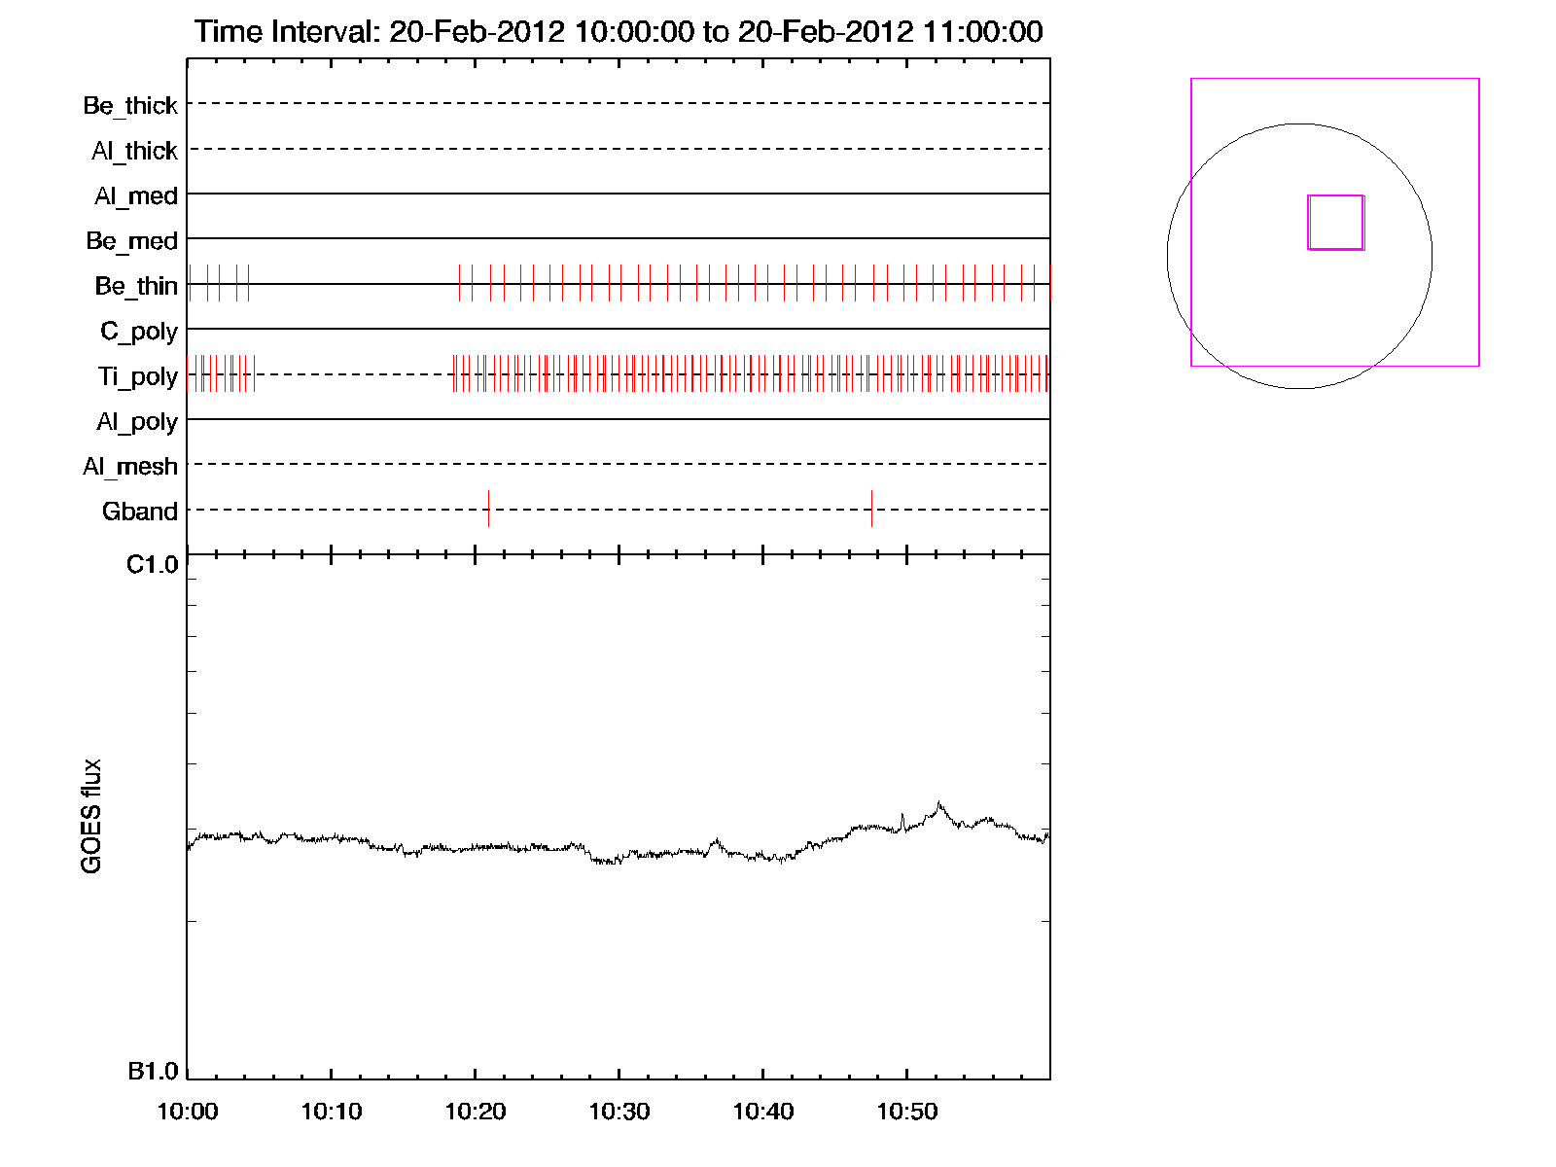Viewport: 1556px width, 1167px height.
Task: Click the Al_thick filter label
Action: (x=134, y=151)
